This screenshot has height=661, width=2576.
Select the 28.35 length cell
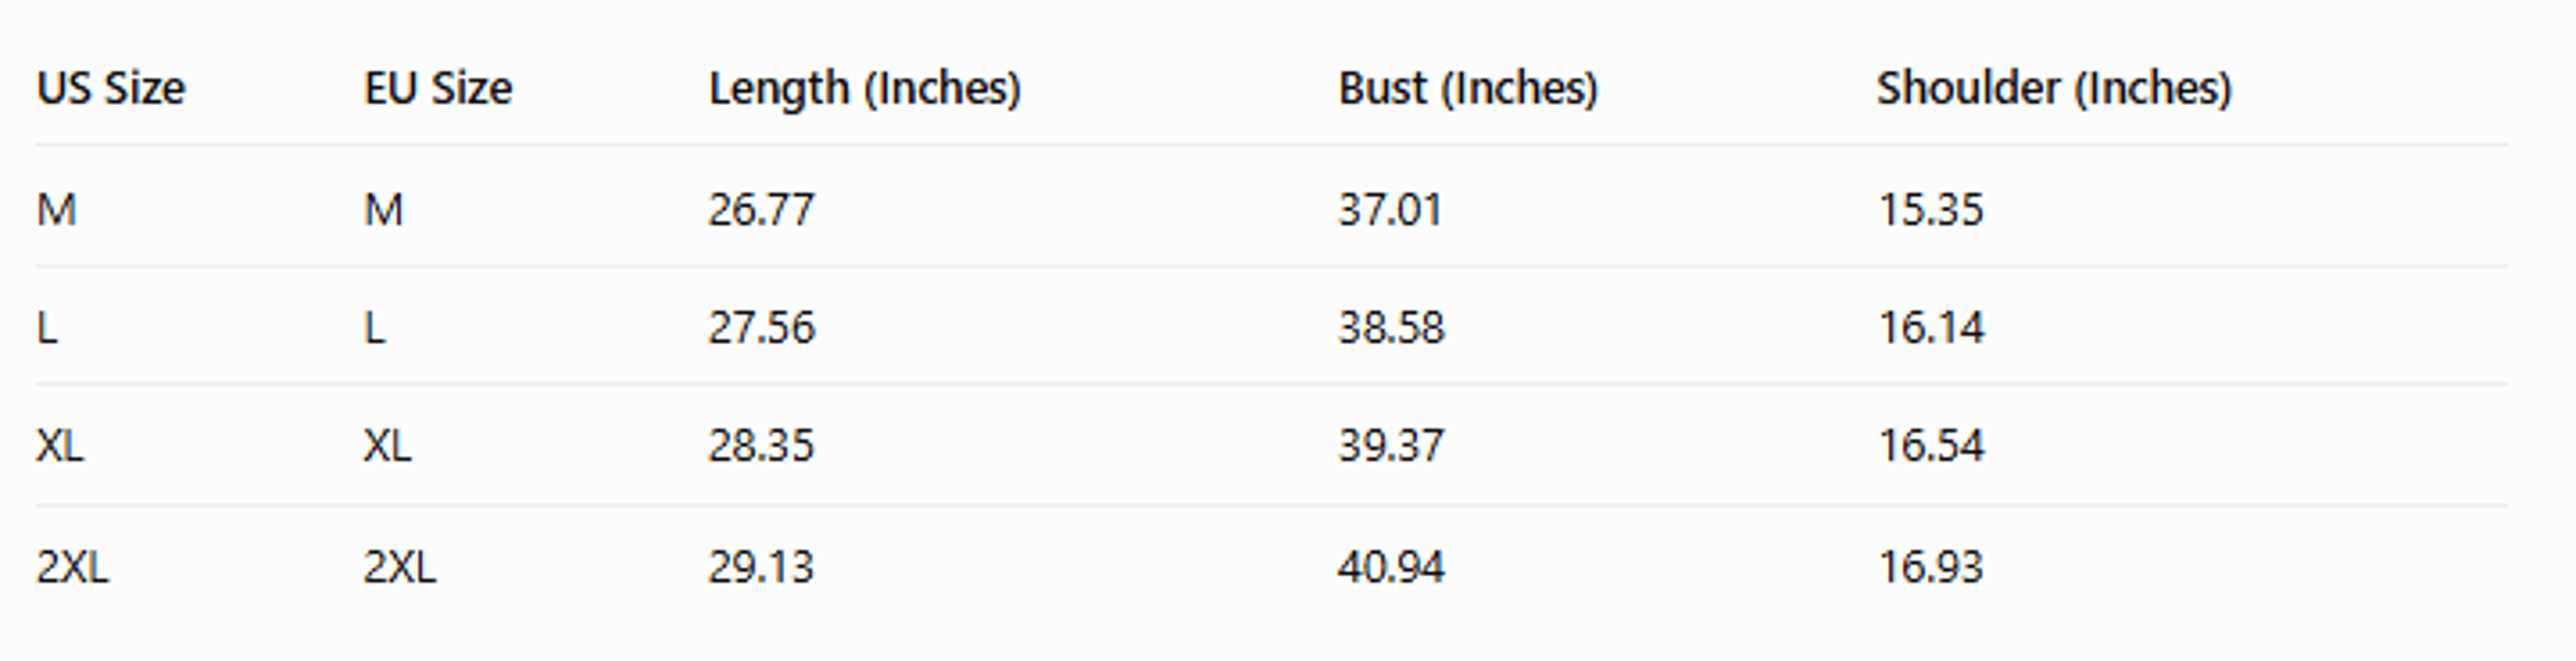point(761,446)
